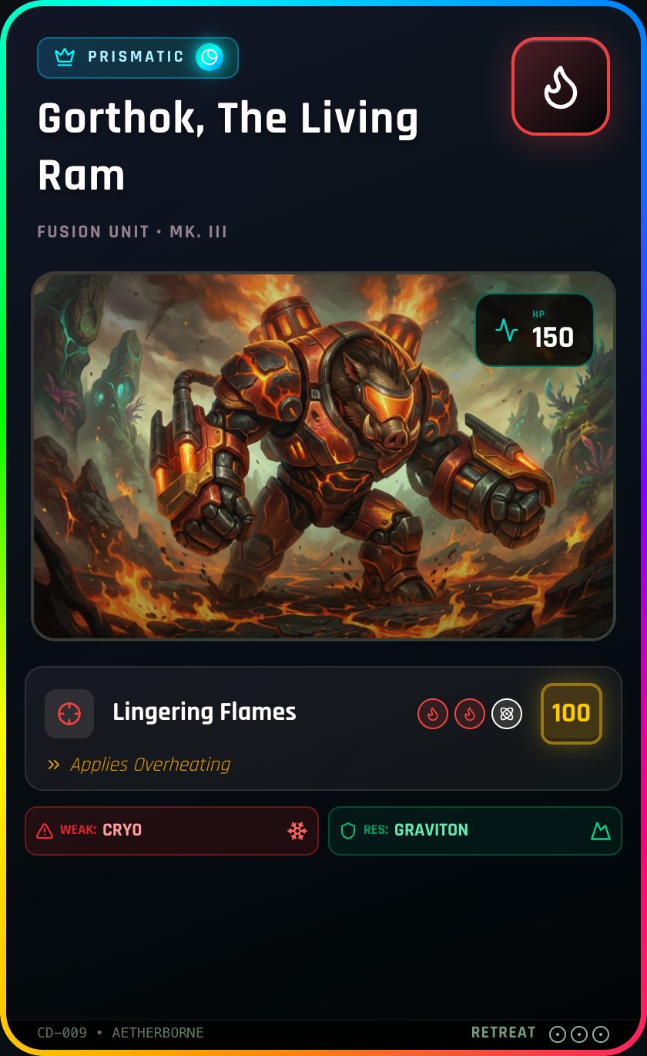Click the Gorthok boar mech artwork

(323, 456)
